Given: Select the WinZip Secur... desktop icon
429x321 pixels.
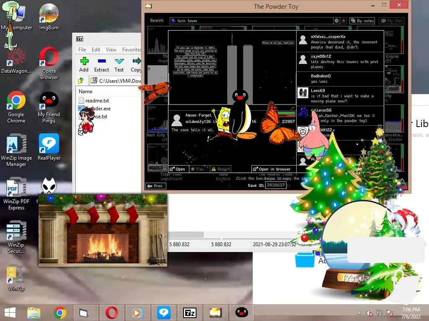Looking at the screenshot, I should 16,237.
